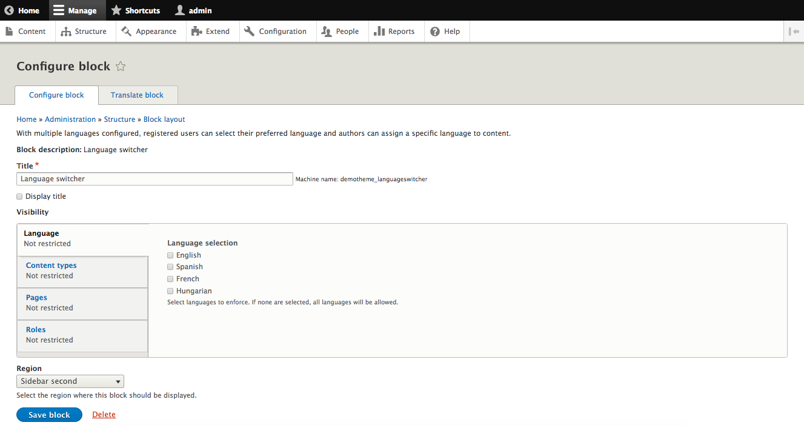This screenshot has width=804, height=425.
Task: Enable the Display title checkbox
Action: point(19,196)
